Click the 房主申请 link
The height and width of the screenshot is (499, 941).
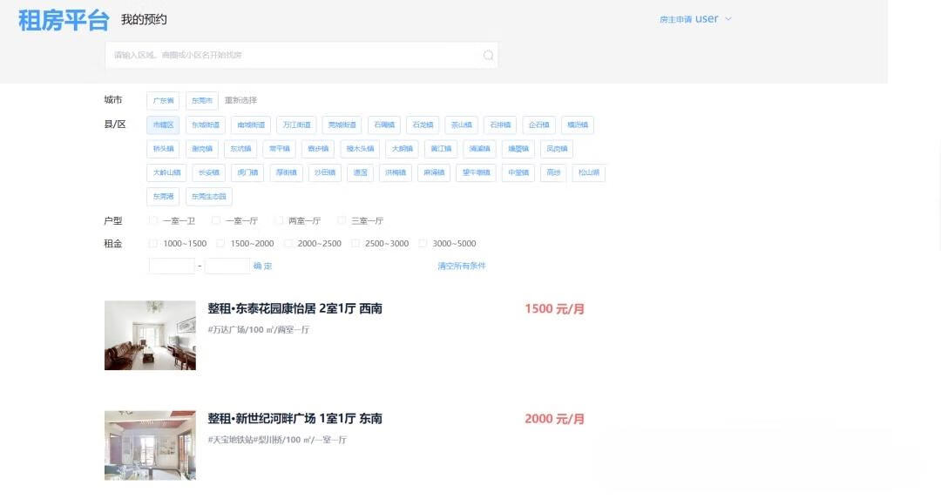(675, 19)
